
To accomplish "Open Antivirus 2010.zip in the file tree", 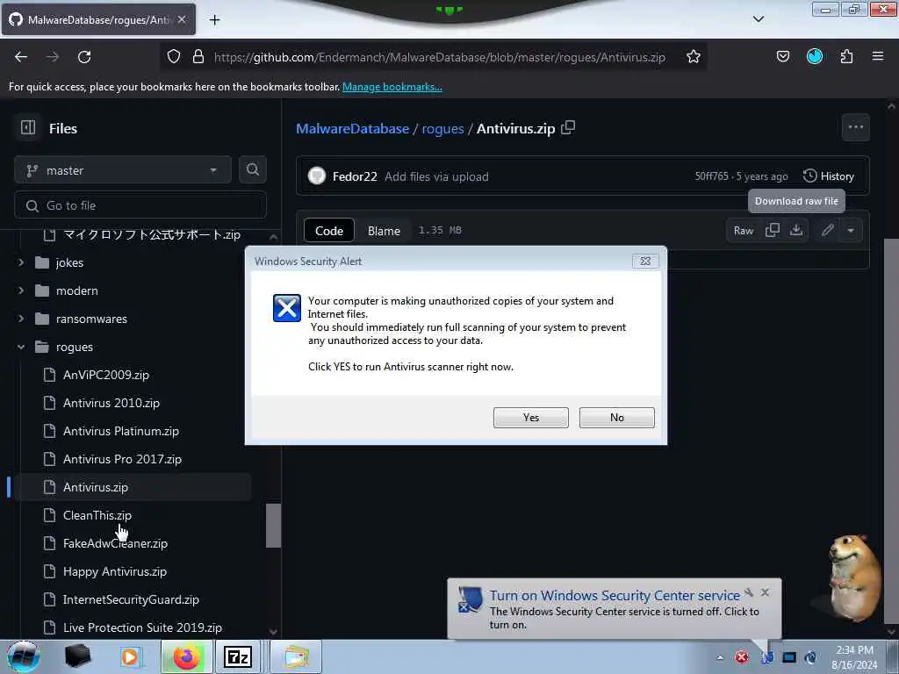I will [x=111, y=403].
